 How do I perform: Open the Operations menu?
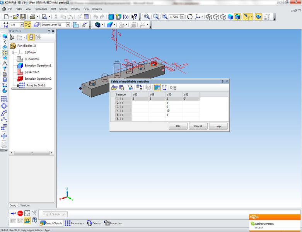(x=41, y=9)
